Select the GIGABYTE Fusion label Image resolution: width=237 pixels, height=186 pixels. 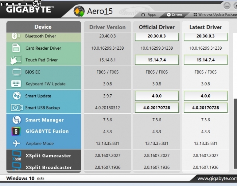47,131
